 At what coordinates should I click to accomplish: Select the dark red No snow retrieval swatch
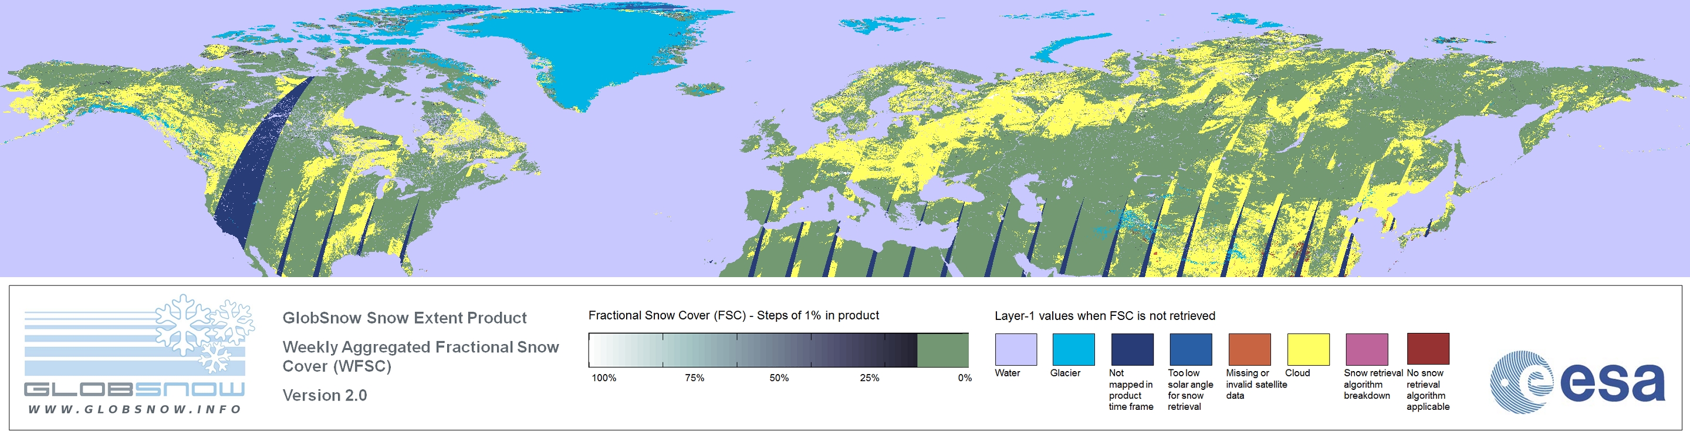pyautogui.click(x=1428, y=349)
